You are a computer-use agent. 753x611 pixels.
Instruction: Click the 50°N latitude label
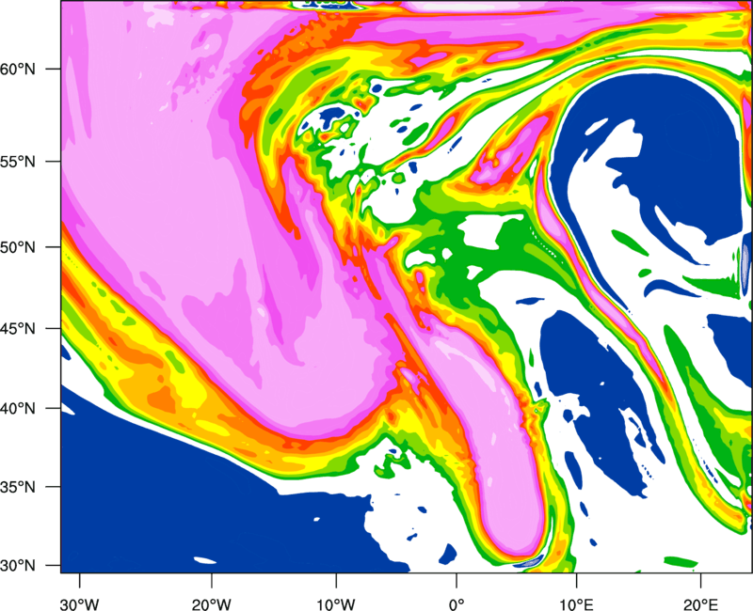pos(18,247)
